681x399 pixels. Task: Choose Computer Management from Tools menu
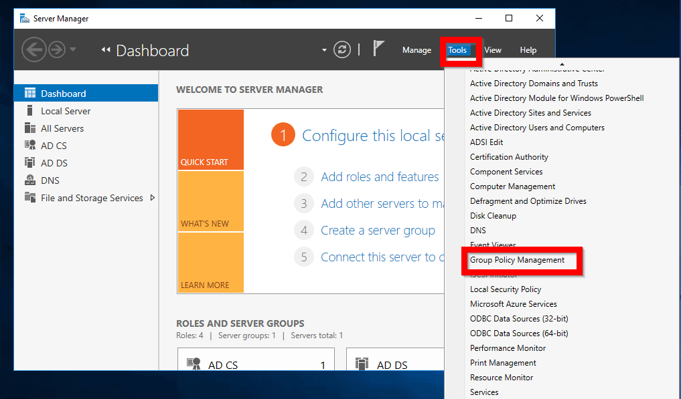tap(512, 186)
